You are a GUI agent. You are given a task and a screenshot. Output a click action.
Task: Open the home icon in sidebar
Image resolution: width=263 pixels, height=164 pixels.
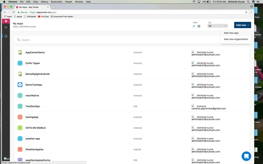point(6,36)
